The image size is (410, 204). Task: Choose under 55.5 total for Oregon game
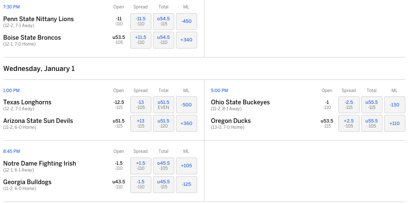[371, 123]
